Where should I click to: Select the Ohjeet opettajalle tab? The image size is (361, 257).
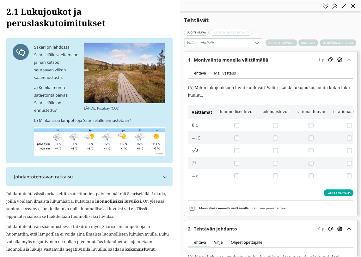point(246,242)
